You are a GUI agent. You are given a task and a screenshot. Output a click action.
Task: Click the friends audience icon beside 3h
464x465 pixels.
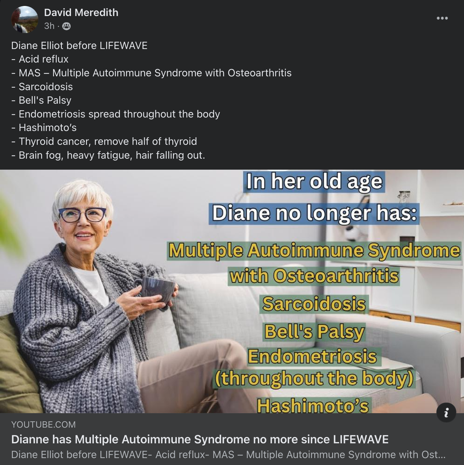[x=67, y=26]
